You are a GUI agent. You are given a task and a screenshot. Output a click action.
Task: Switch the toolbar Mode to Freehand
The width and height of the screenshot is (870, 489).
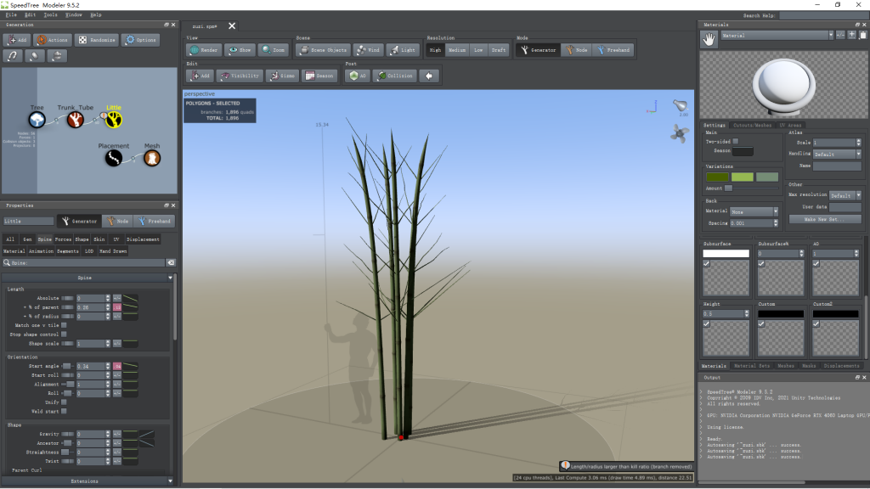(x=613, y=50)
